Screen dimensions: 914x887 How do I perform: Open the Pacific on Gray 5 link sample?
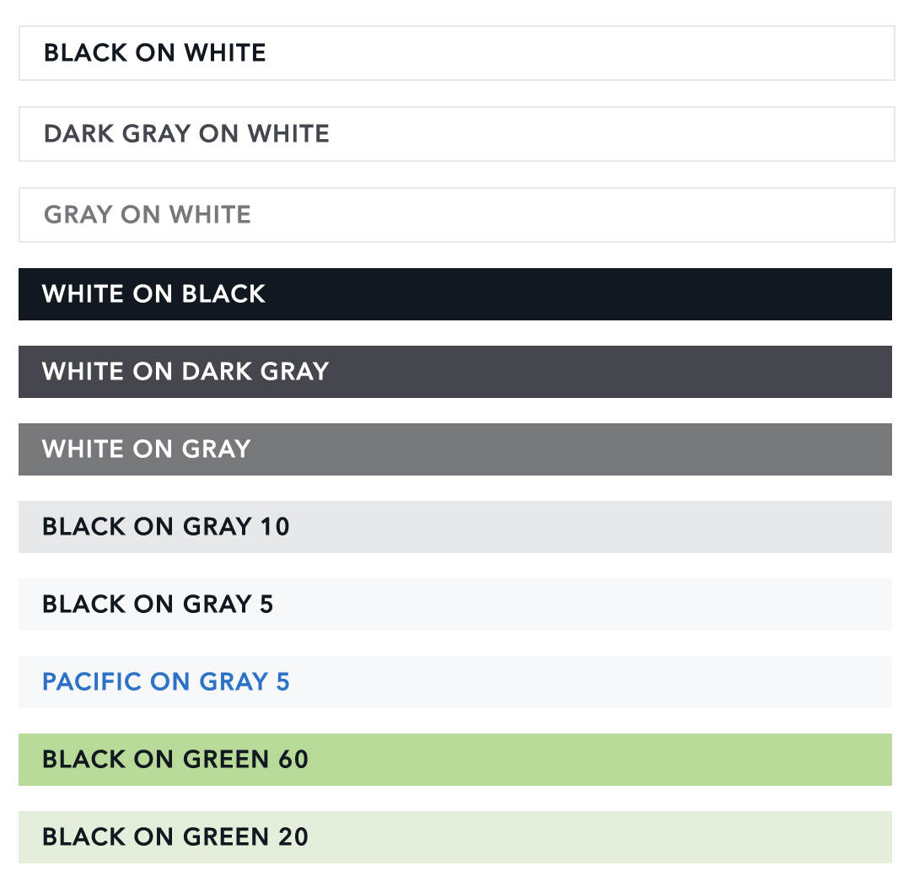[455, 682]
